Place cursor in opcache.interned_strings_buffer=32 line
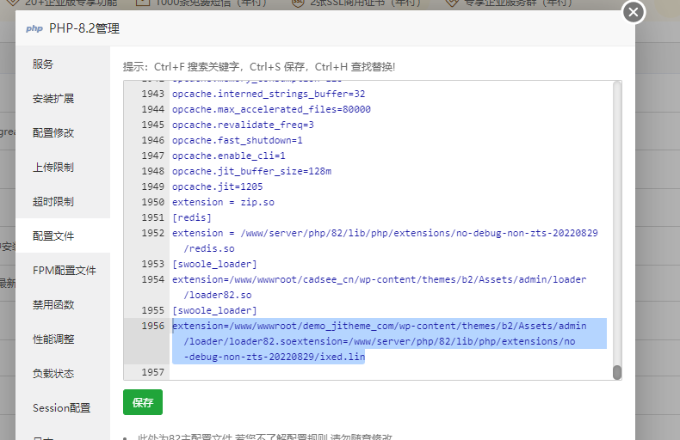Screen dimensions: 680x440 (x=269, y=94)
